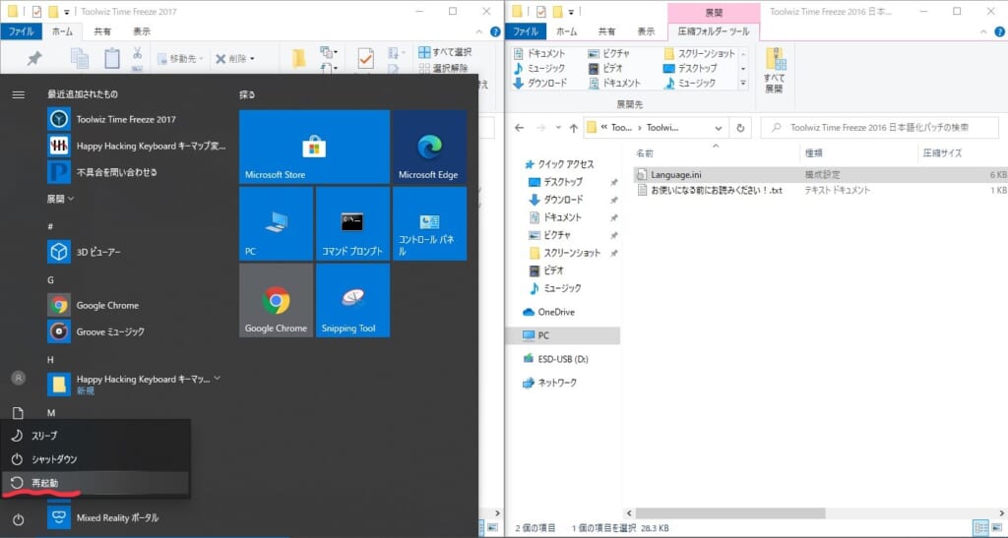
Task: Switch to large icons view in status bar
Action: (x=997, y=528)
